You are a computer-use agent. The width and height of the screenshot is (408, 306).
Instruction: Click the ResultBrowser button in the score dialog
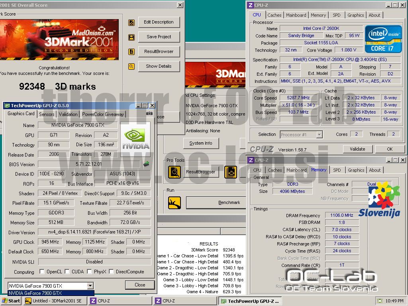pyautogui.click(x=159, y=51)
